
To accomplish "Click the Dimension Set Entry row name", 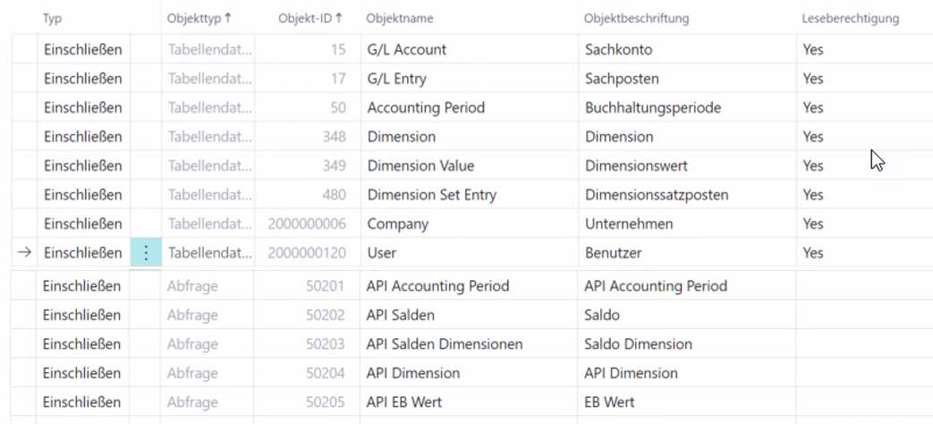I will click(431, 195).
